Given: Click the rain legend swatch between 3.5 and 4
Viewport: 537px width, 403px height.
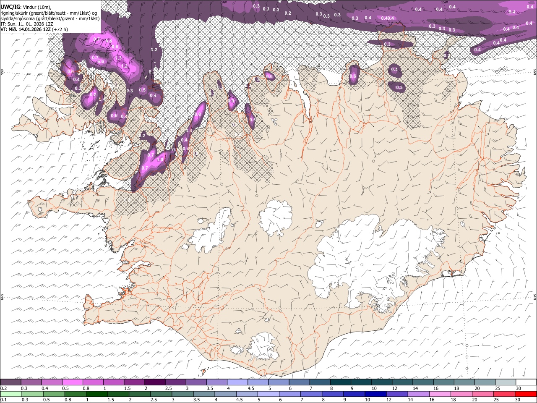Looking at the screenshot, I should click(x=204, y=394).
